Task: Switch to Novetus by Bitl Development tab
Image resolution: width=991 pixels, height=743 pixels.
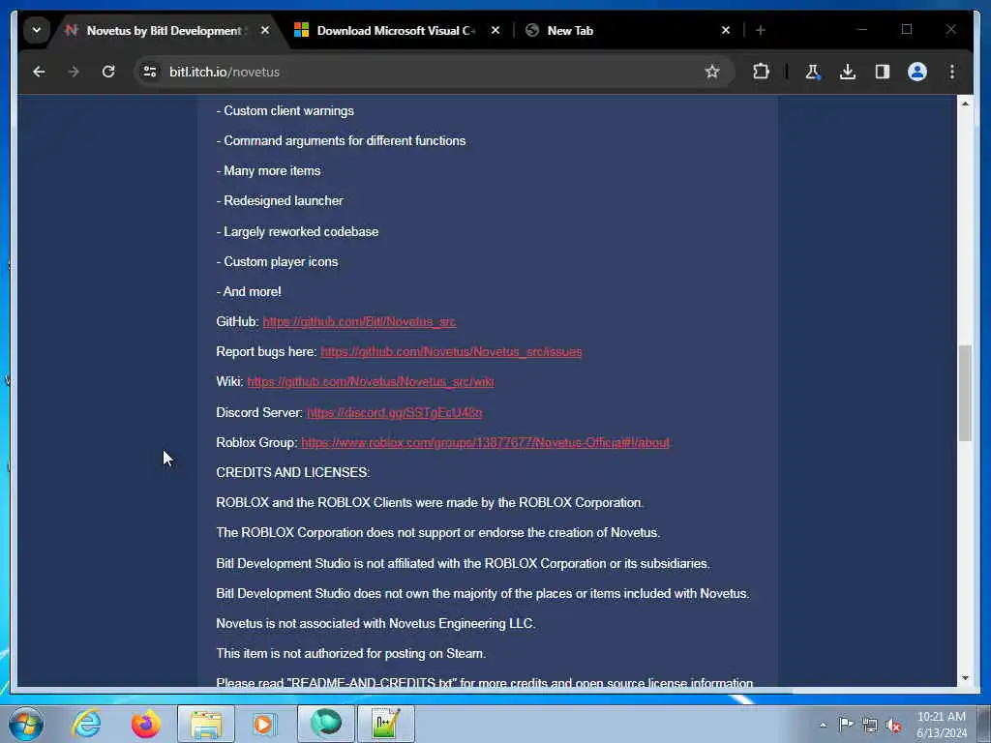Action: (164, 30)
